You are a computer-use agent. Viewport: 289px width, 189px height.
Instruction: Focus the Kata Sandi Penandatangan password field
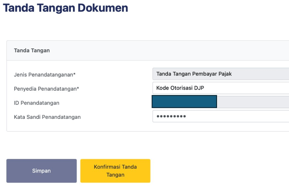click(220, 116)
